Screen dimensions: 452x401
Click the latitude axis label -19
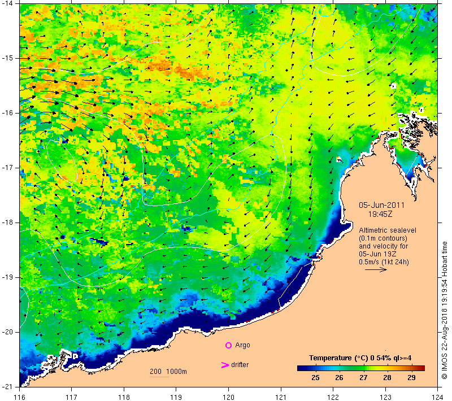[x=7, y=277]
